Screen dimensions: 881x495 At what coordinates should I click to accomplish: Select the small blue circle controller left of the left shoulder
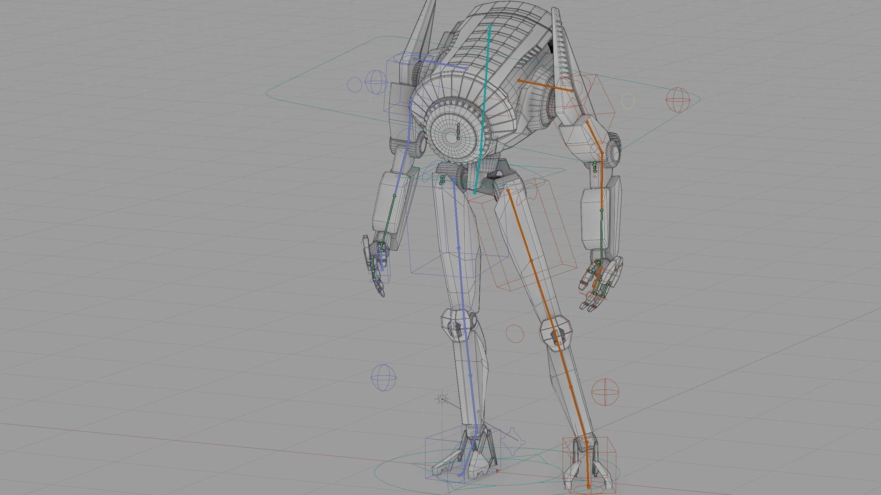coord(354,84)
